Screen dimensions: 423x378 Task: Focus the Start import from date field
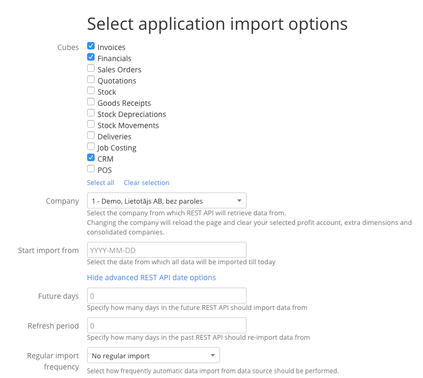(166, 250)
